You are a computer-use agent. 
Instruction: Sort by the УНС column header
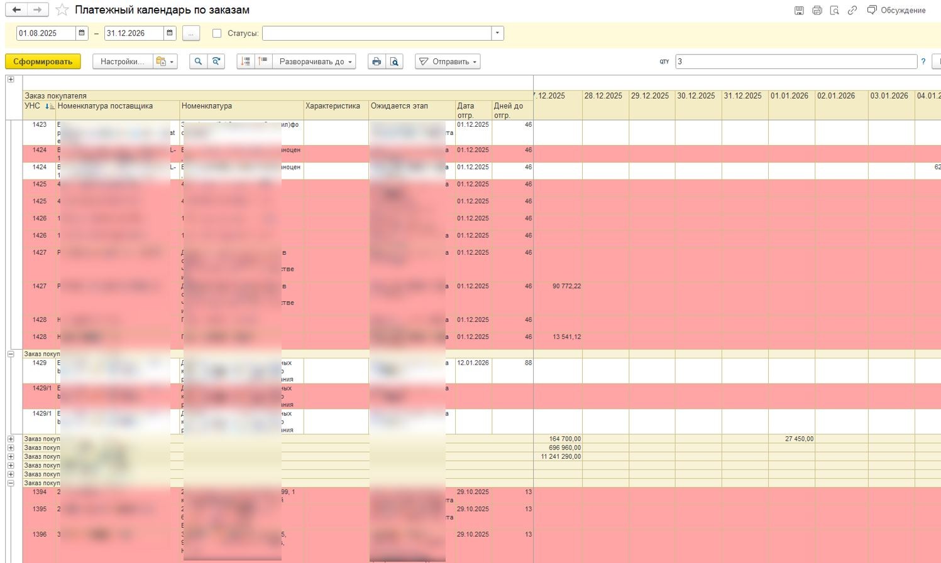click(x=33, y=106)
